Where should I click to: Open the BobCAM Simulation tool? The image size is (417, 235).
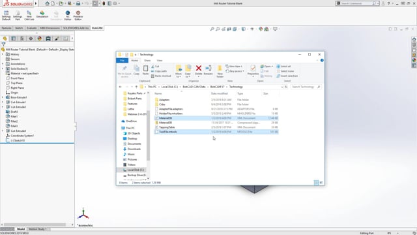[42, 14]
